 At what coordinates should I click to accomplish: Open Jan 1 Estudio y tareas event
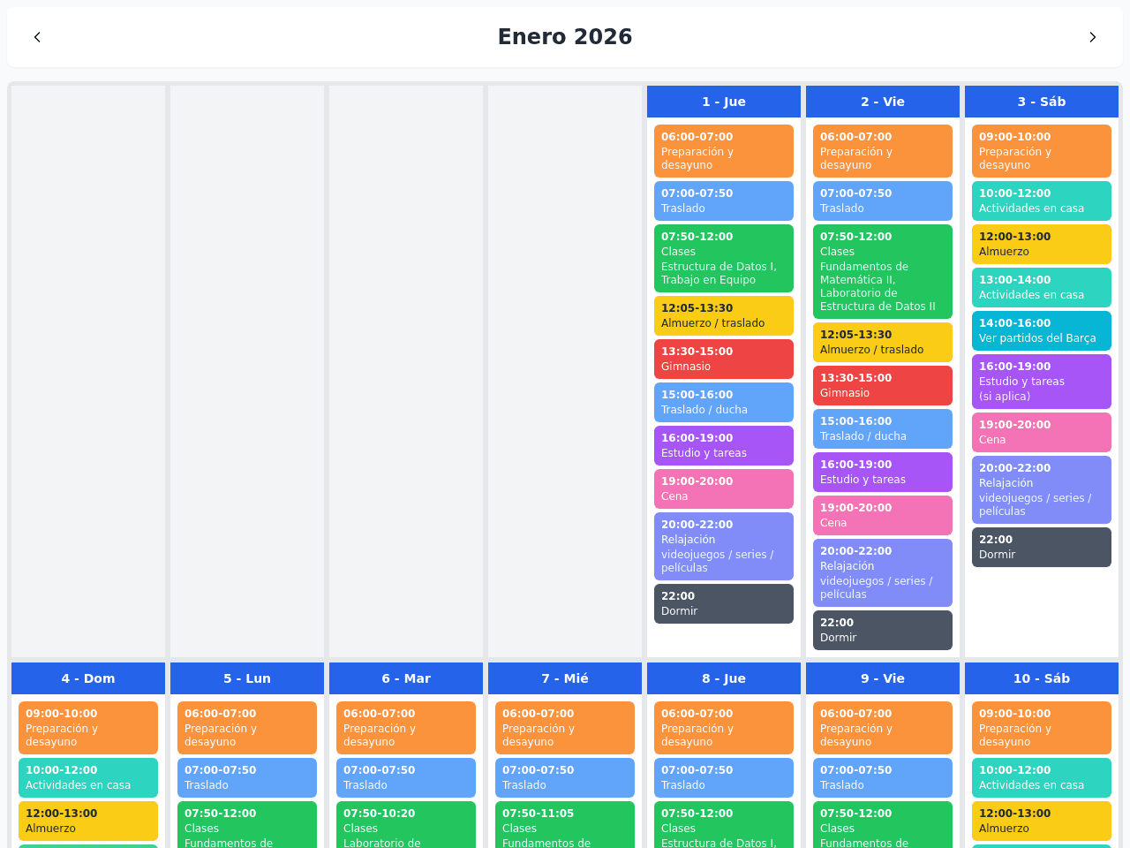[724, 445]
